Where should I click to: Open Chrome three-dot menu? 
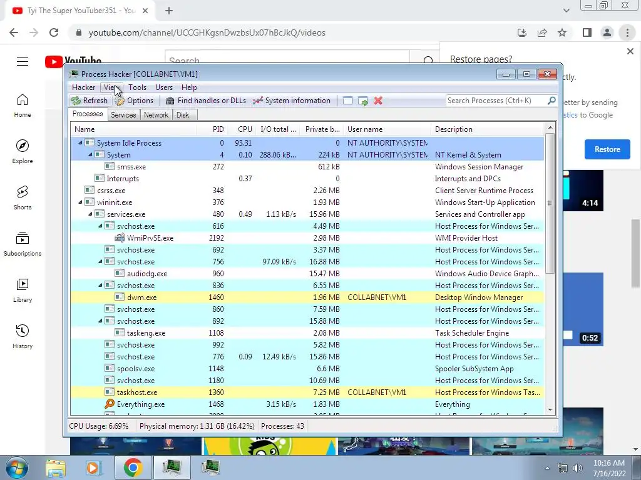pos(627,32)
